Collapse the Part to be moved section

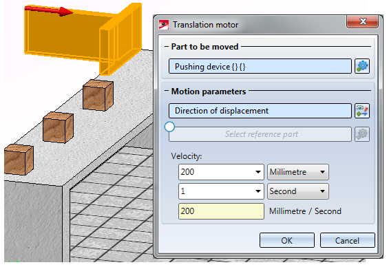coord(167,47)
